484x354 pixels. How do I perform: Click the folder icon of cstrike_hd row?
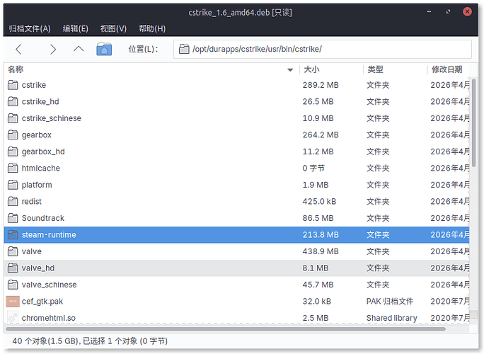click(x=13, y=102)
